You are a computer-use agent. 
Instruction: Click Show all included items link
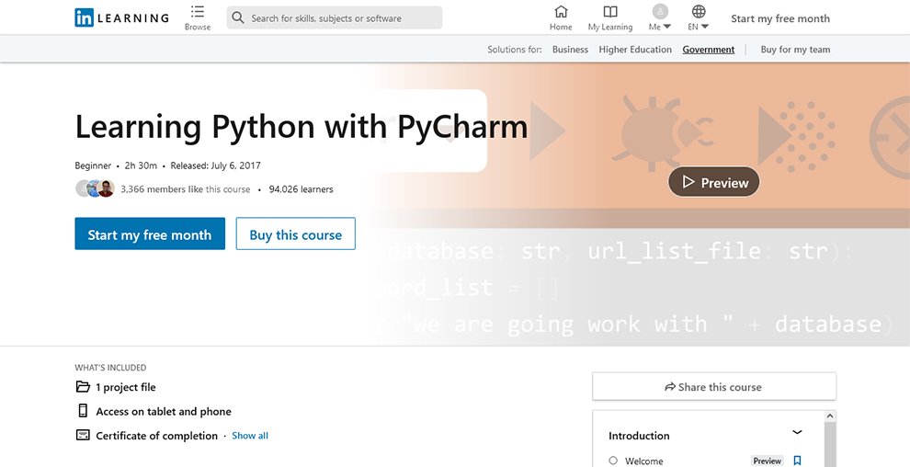pyautogui.click(x=250, y=435)
